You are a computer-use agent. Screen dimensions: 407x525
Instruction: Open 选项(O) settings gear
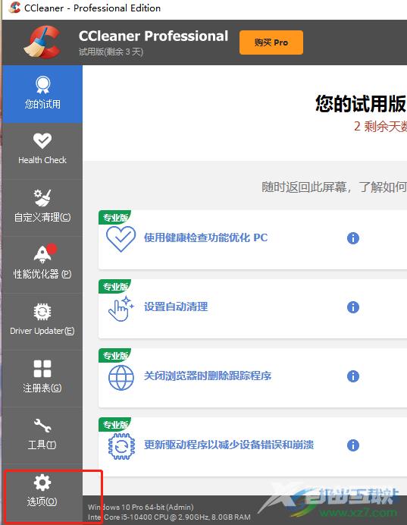(x=42, y=492)
